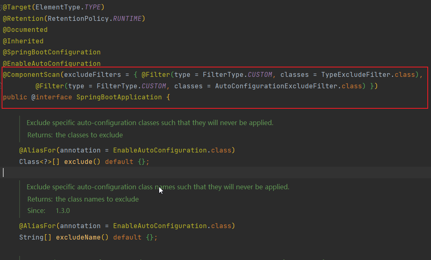Click the @interface keyword
431x260 pixels.
pyautogui.click(x=52, y=97)
